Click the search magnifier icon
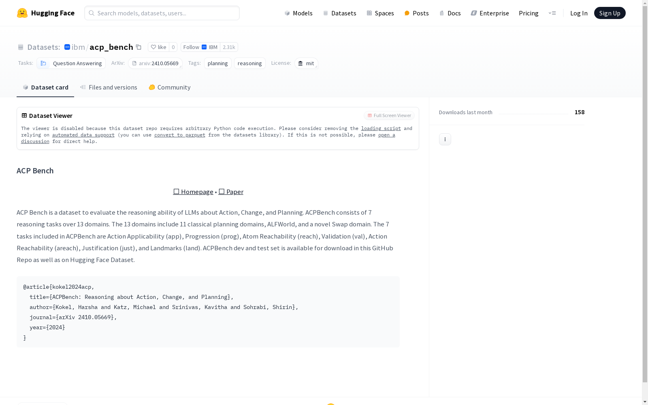Image resolution: width=648 pixels, height=405 pixels. pos(92,13)
